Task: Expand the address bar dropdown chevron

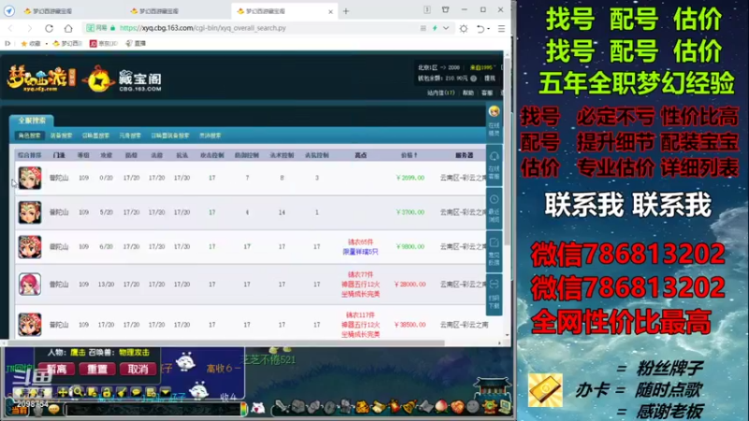Action: coord(446,28)
